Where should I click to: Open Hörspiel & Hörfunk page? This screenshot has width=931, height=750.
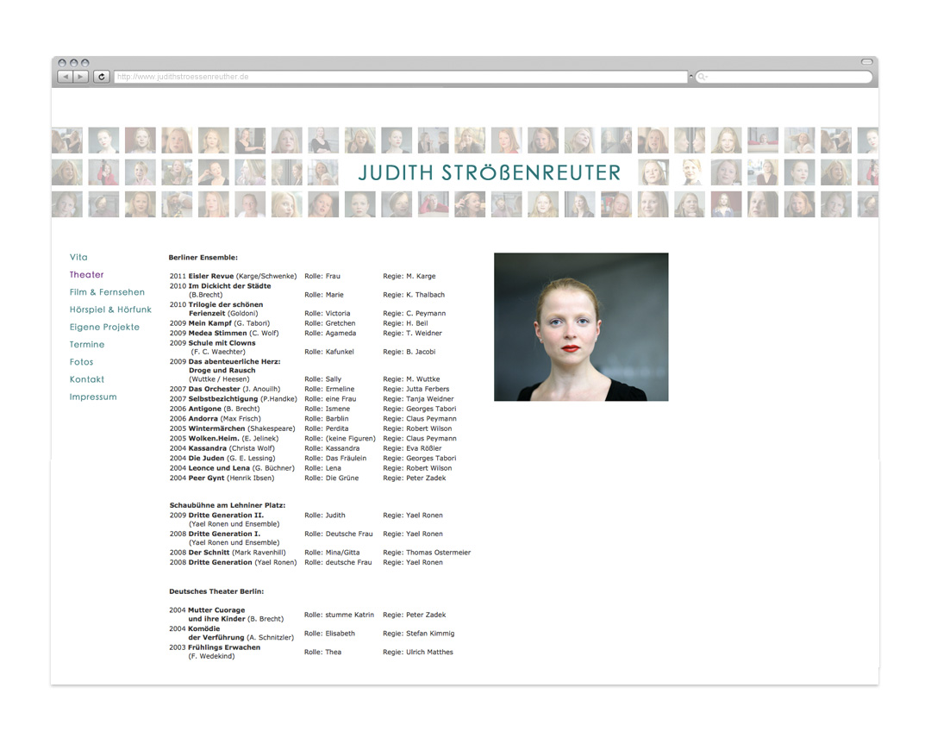coord(110,309)
